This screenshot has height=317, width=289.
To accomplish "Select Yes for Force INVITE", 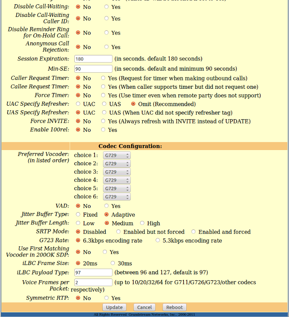I will (x=103, y=121).
